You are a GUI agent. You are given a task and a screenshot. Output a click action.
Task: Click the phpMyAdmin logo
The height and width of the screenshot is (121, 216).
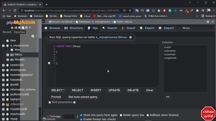point(21,23)
